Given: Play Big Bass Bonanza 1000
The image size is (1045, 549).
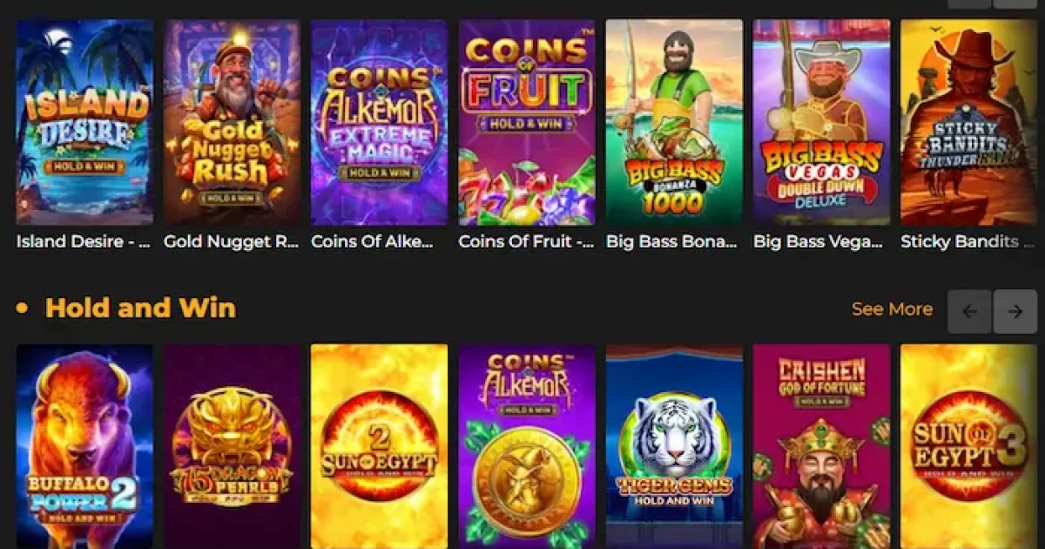Looking at the screenshot, I should click(674, 122).
